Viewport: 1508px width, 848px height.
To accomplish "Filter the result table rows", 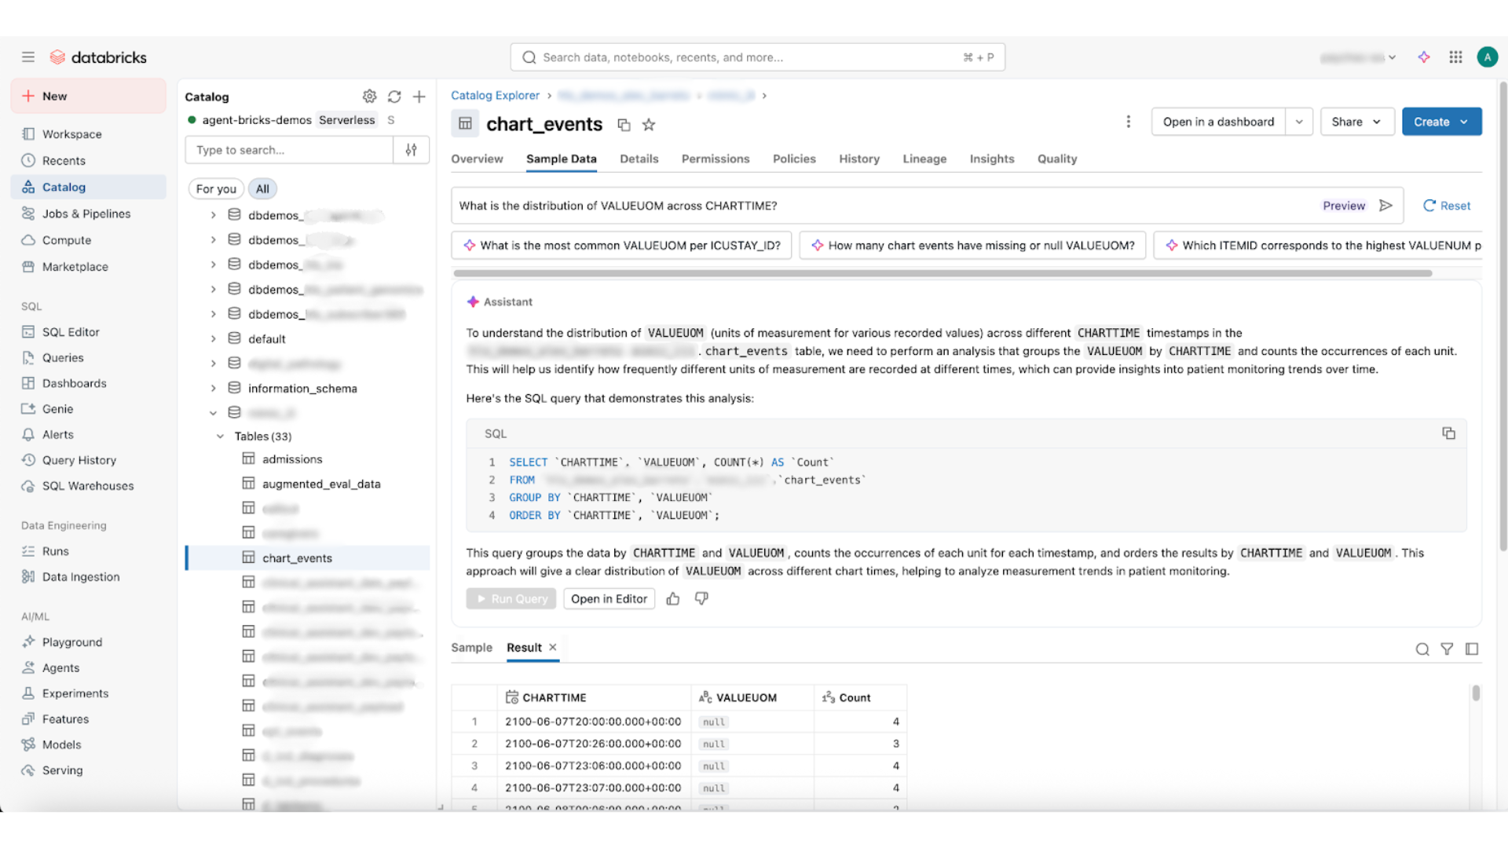I will coord(1448,649).
